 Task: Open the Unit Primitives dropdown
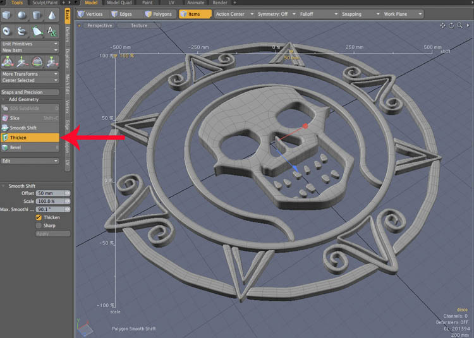coord(30,44)
